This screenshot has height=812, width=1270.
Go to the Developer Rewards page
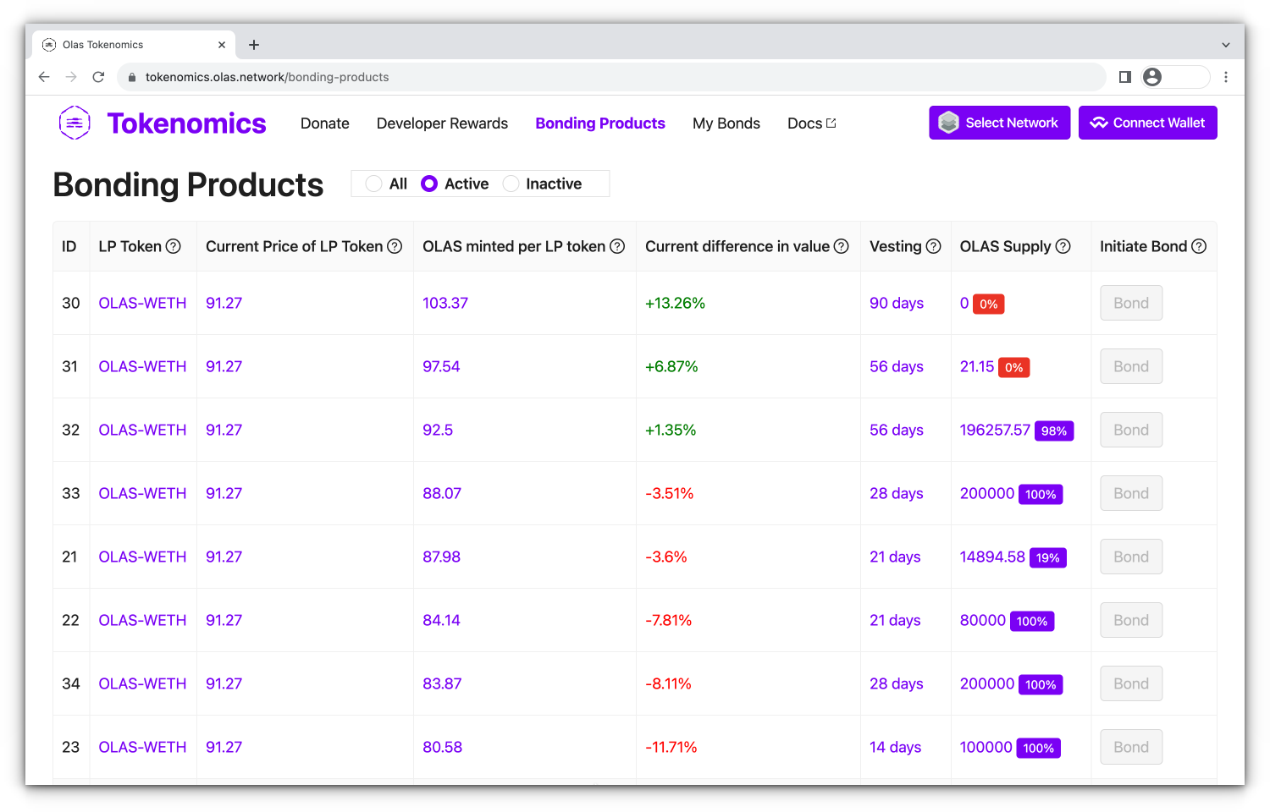(x=442, y=123)
